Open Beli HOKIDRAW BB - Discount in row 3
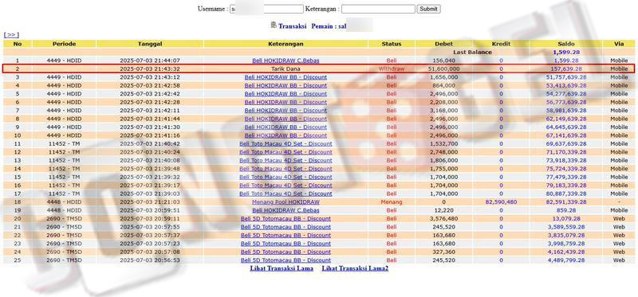The height and width of the screenshot is (297, 638). [286, 77]
